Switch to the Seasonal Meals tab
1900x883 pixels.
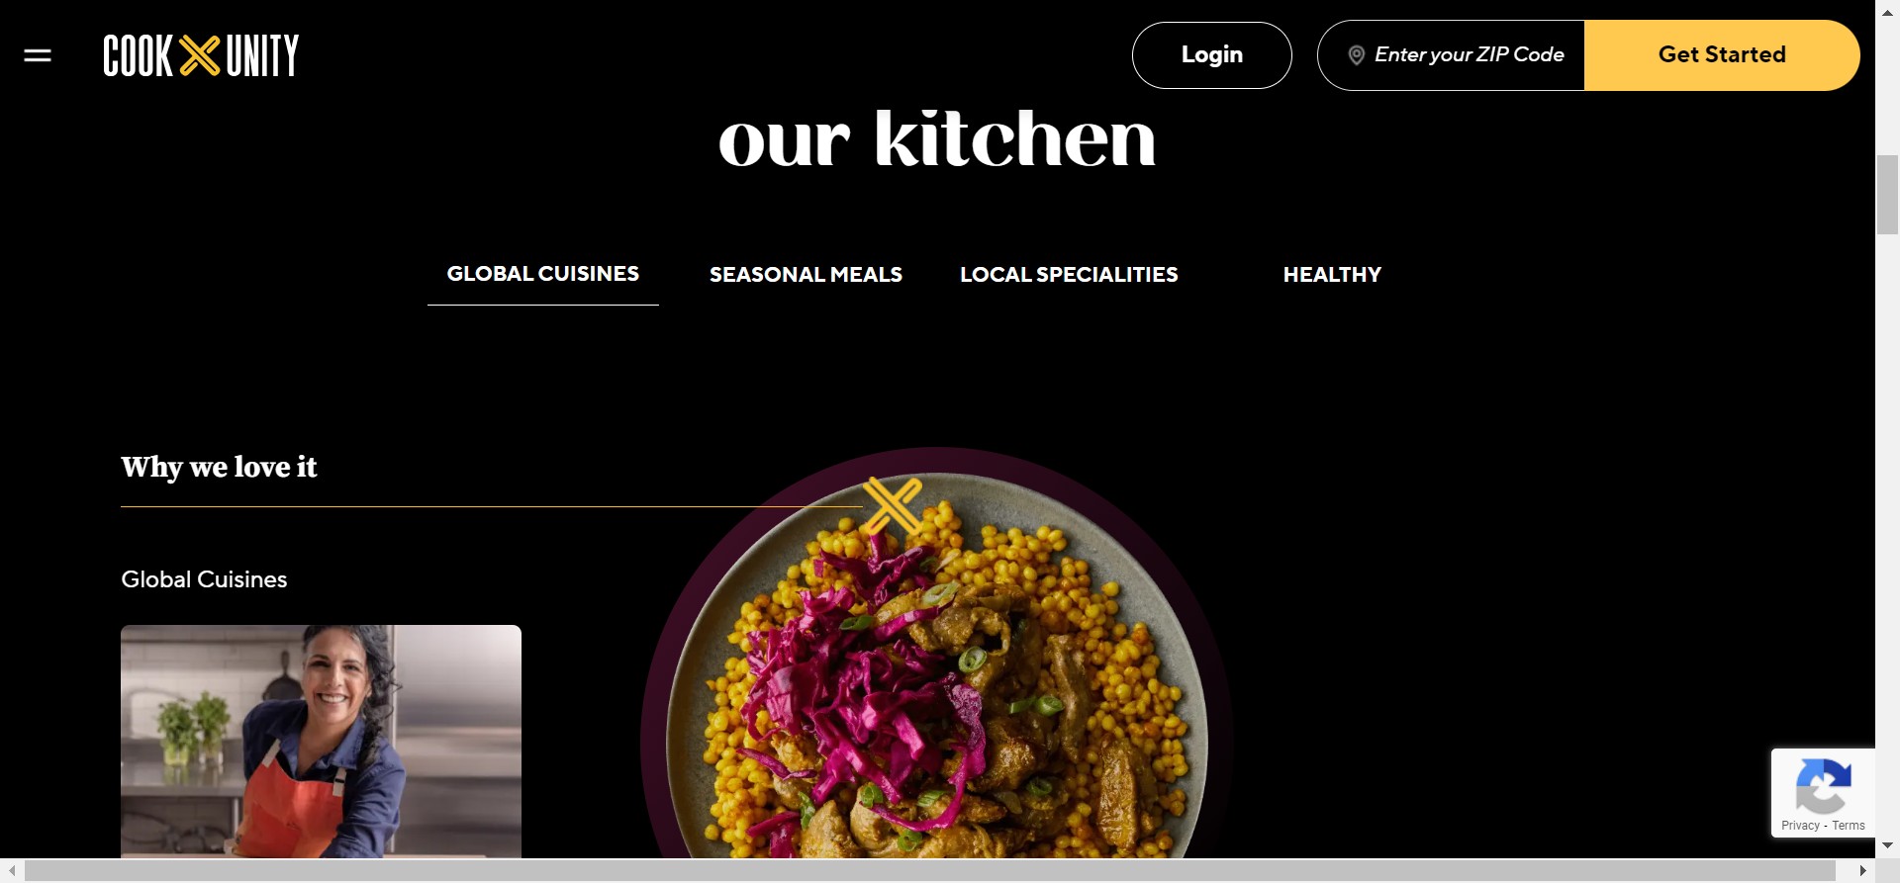pos(806,275)
